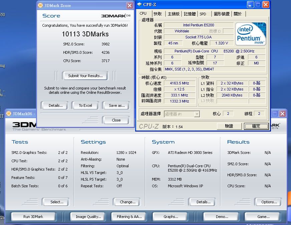Open Graphs button
The image size is (291, 225).
click(171, 217)
